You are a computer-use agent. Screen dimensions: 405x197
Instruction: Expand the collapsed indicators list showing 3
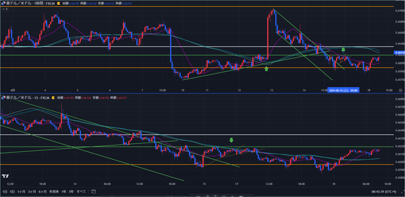[x=4, y=9]
